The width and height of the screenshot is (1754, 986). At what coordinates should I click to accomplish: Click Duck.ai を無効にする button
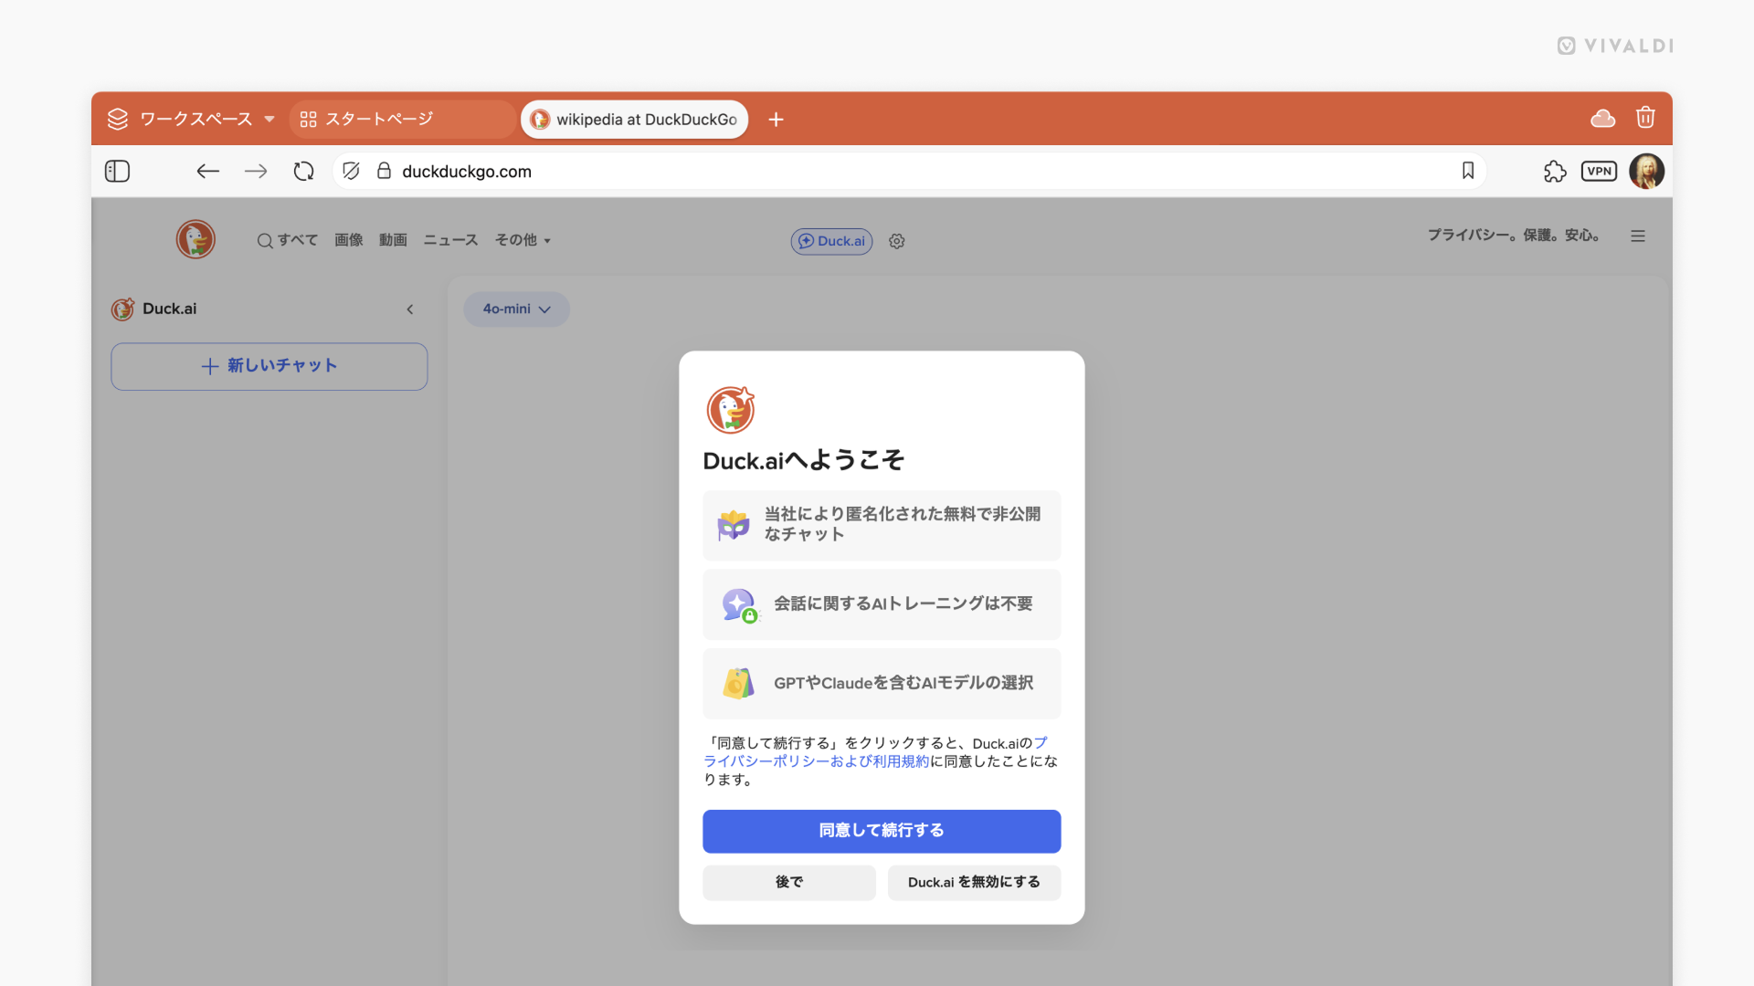tap(974, 883)
